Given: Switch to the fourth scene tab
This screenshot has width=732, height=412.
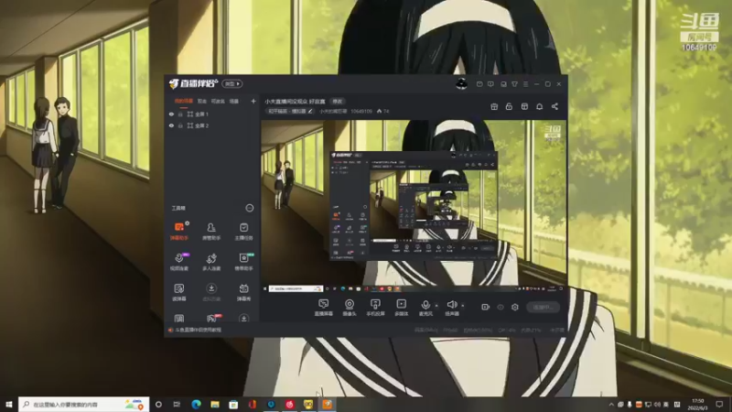Looking at the screenshot, I should click(x=234, y=101).
